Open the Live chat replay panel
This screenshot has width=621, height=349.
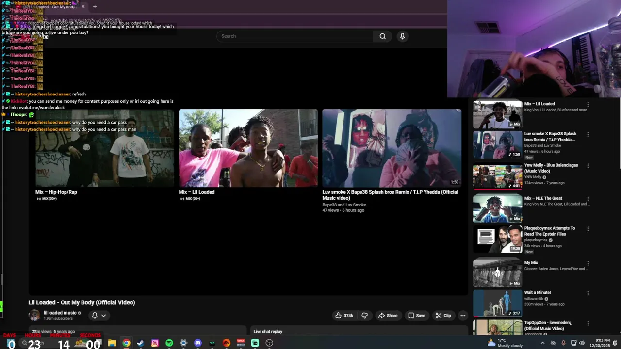pyautogui.click(x=268, y=332)
